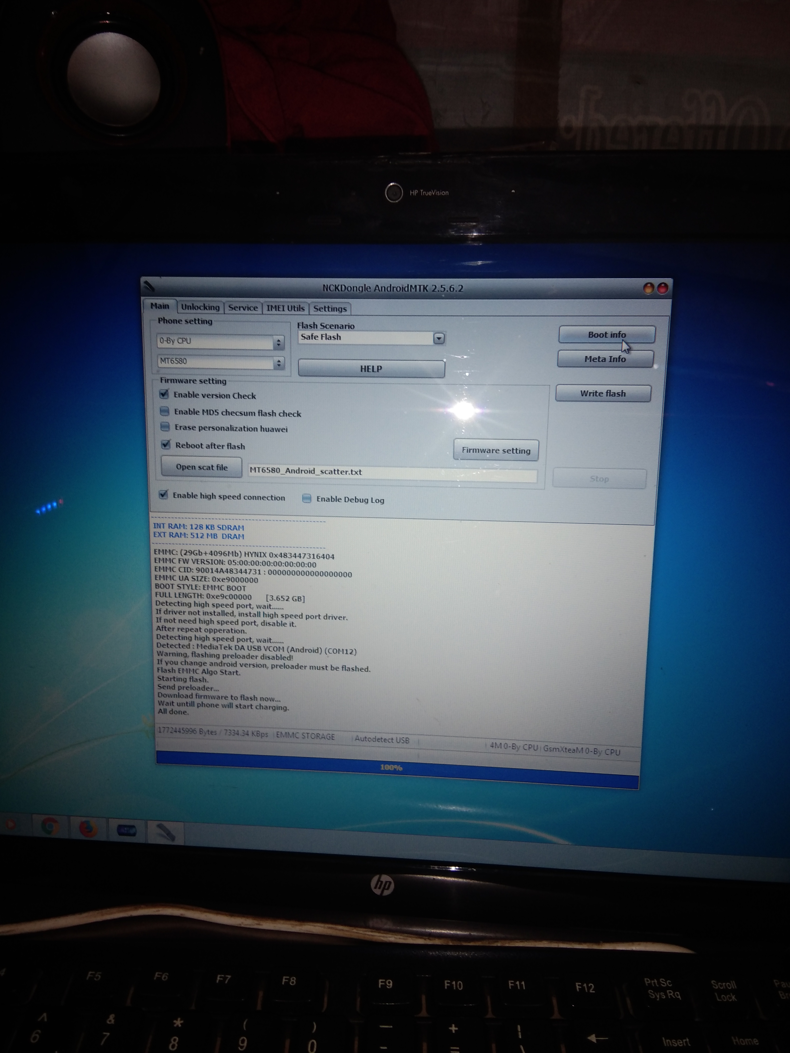Uncheck Enable version Check

point(164,394)
